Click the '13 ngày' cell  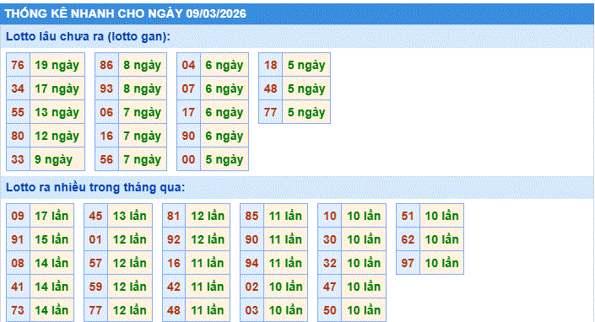tap(57, 112)
